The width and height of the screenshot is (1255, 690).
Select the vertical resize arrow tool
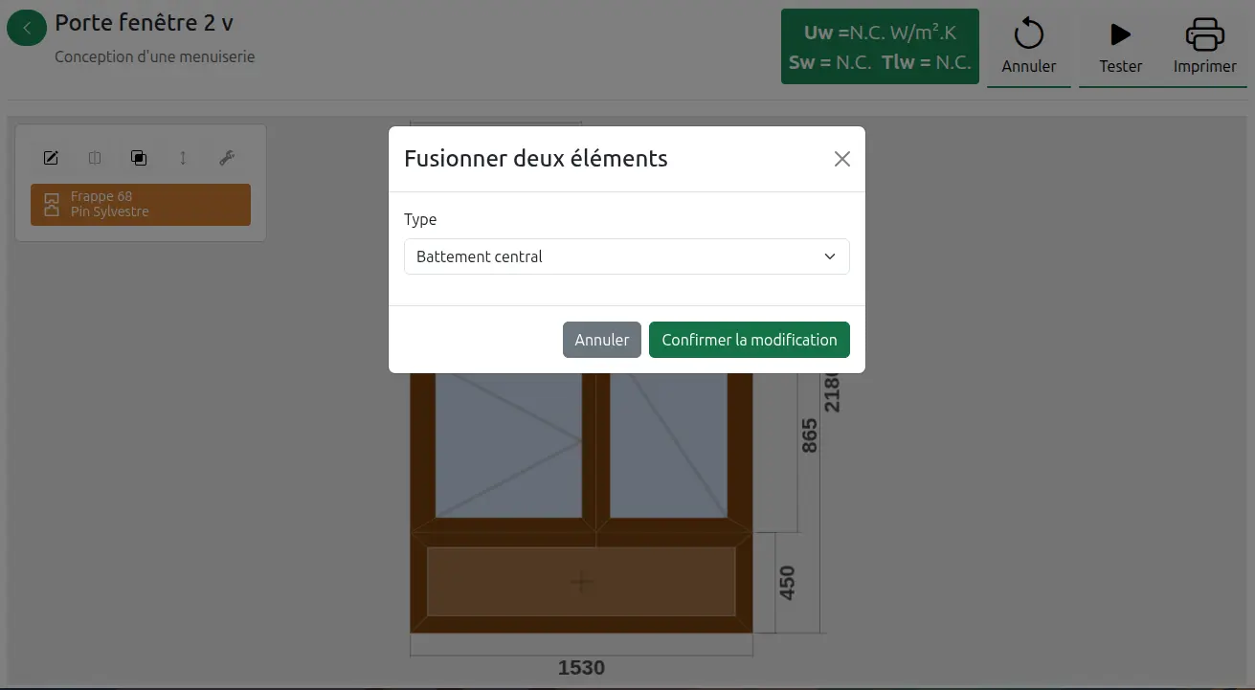(x=183, y=158)
